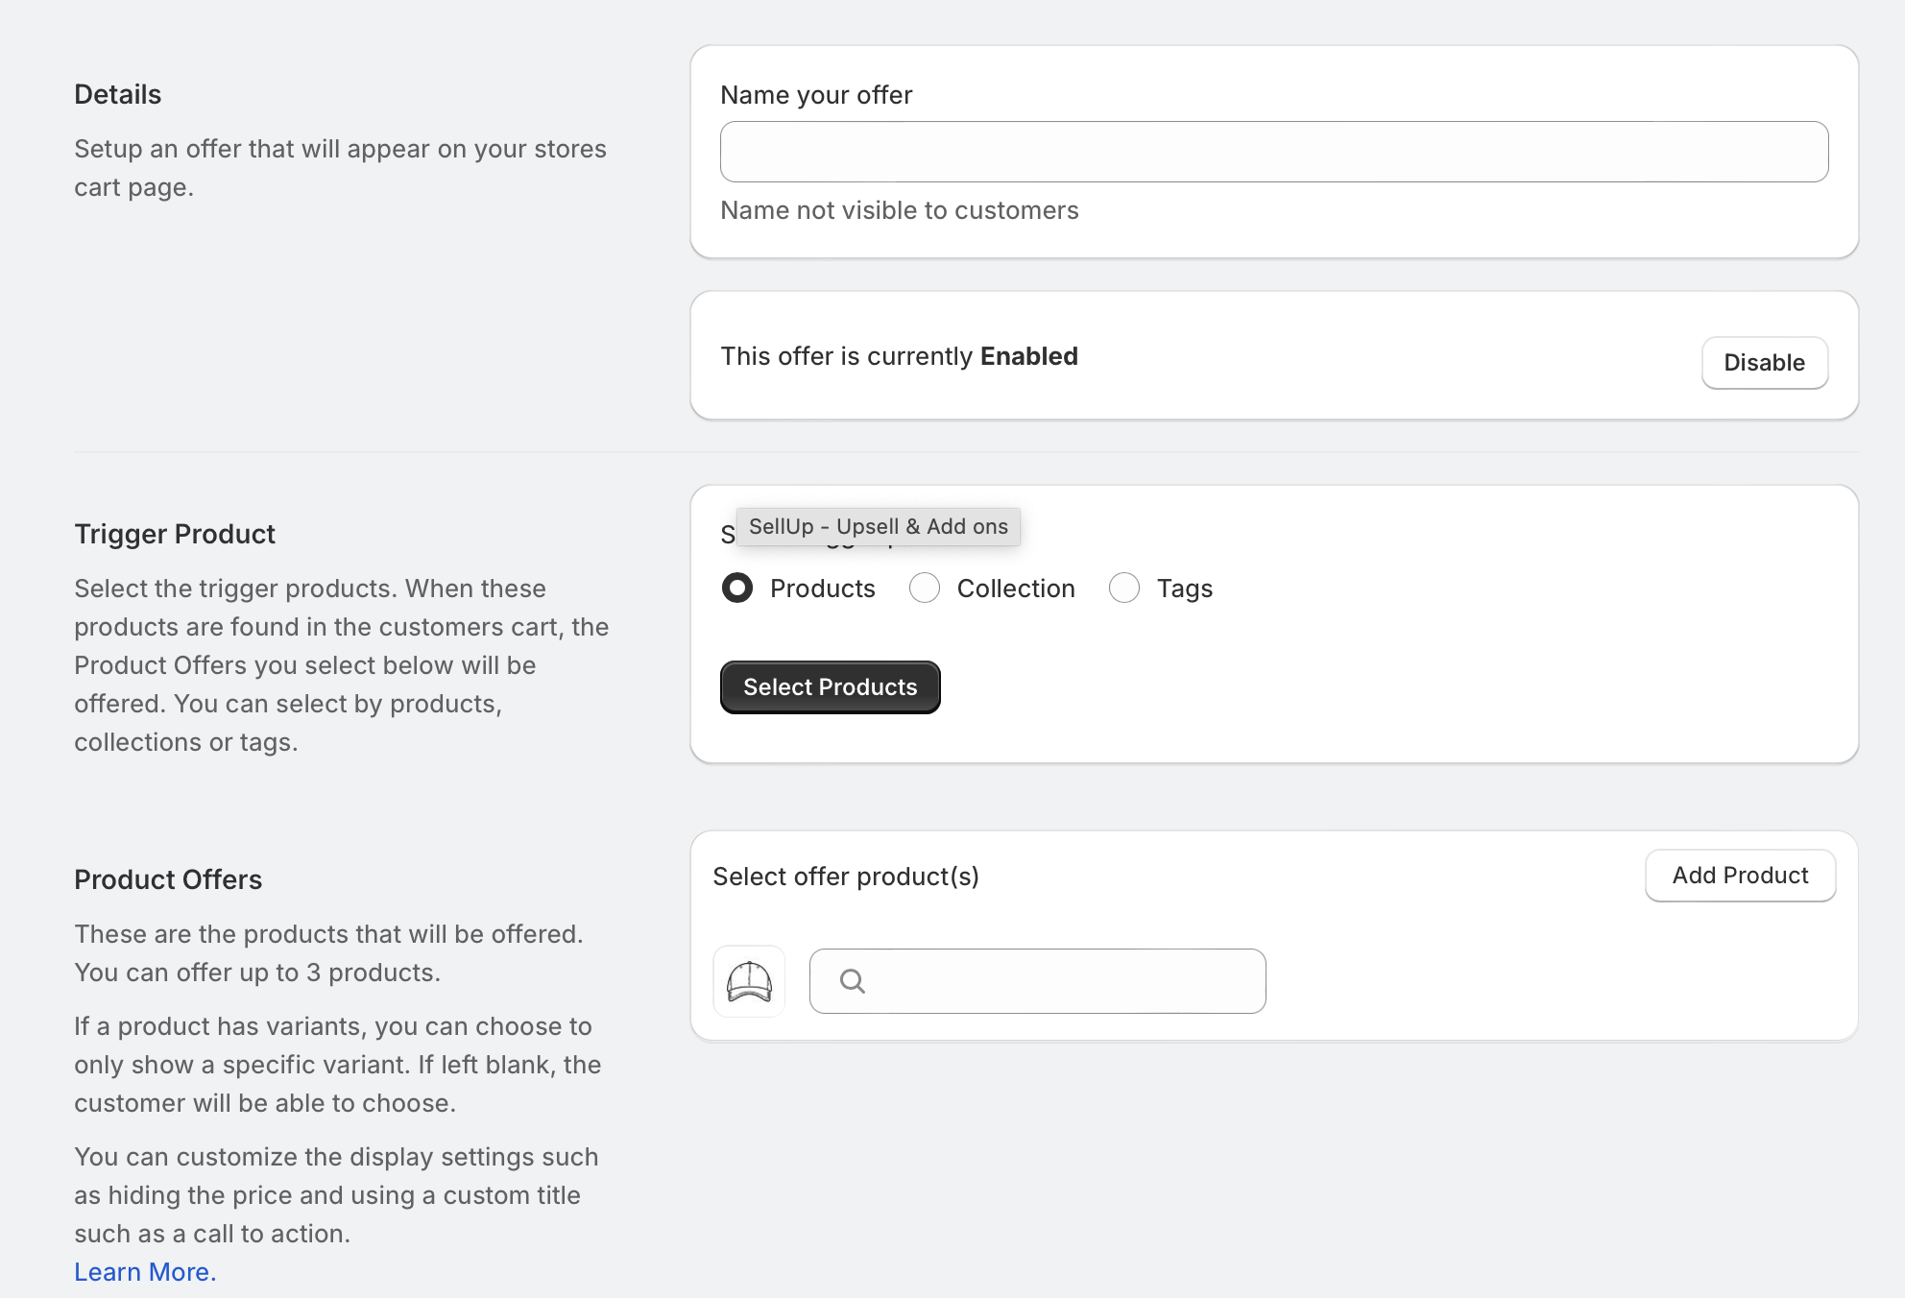Click the magnifier search icon
Viewport: 1905px width, 1298px height.
point(853,981)
